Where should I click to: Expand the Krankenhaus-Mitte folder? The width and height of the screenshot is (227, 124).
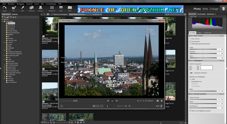pos(5,56)
